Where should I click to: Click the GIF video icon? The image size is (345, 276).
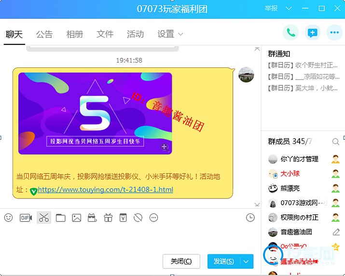26,218
